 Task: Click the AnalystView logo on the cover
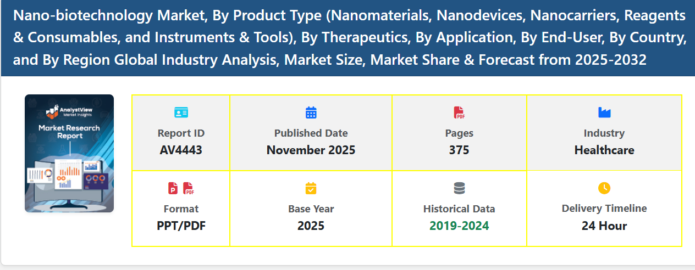[69, 112]
